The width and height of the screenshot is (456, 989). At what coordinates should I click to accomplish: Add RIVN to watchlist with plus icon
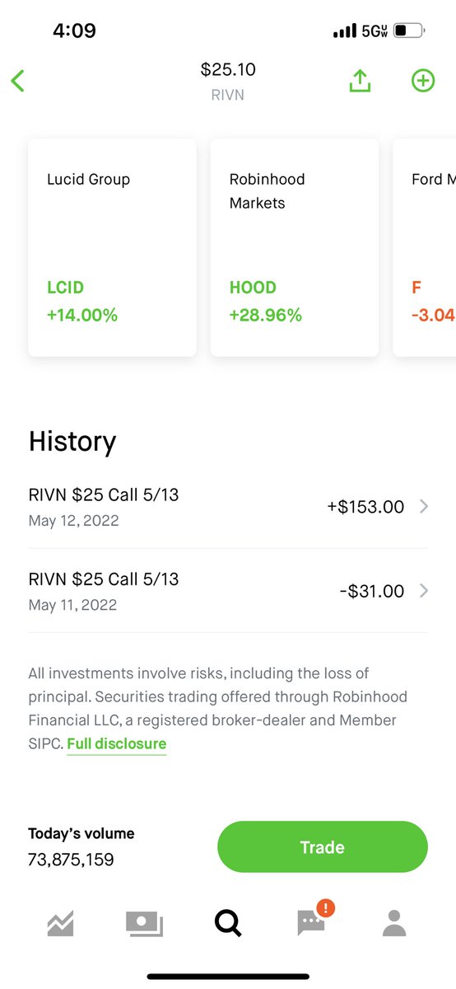click(423, 81)
